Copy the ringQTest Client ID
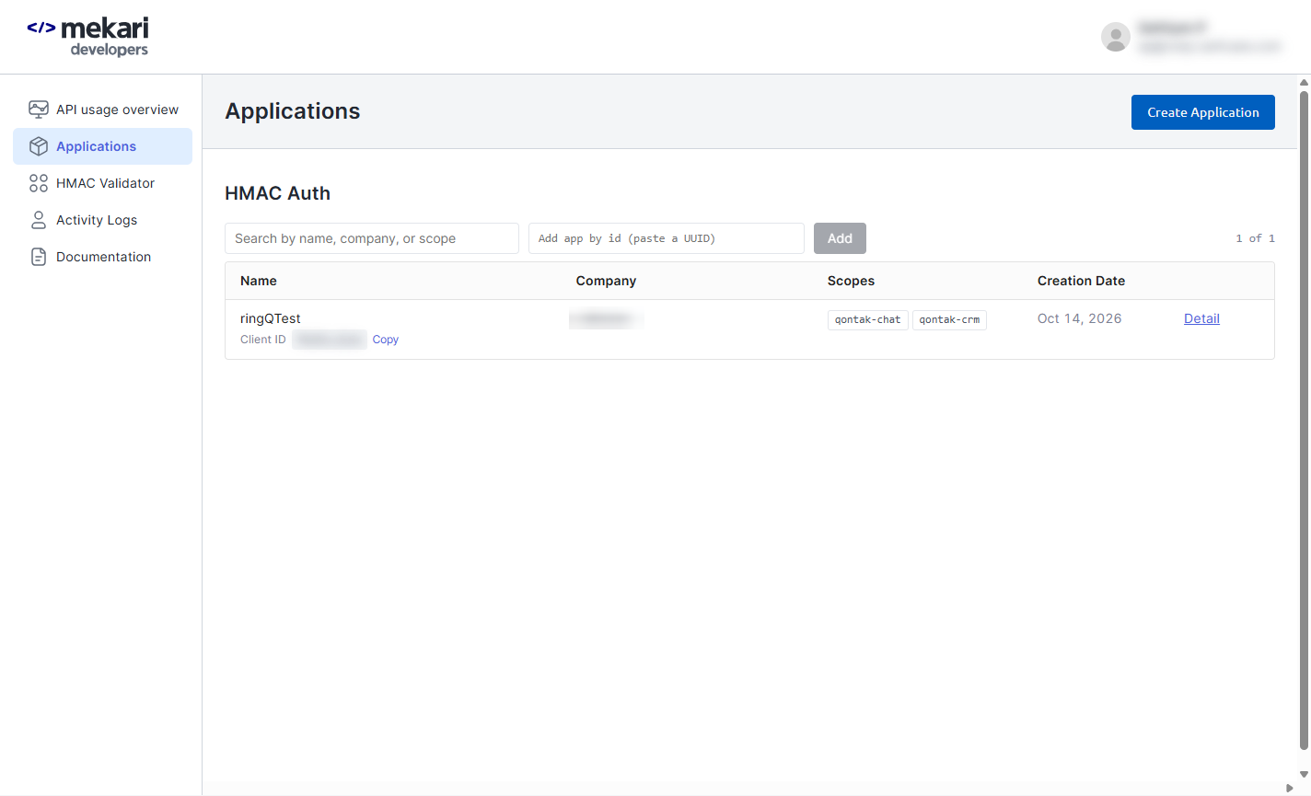This screenshot has height=796, width=1311. [386, 340]
